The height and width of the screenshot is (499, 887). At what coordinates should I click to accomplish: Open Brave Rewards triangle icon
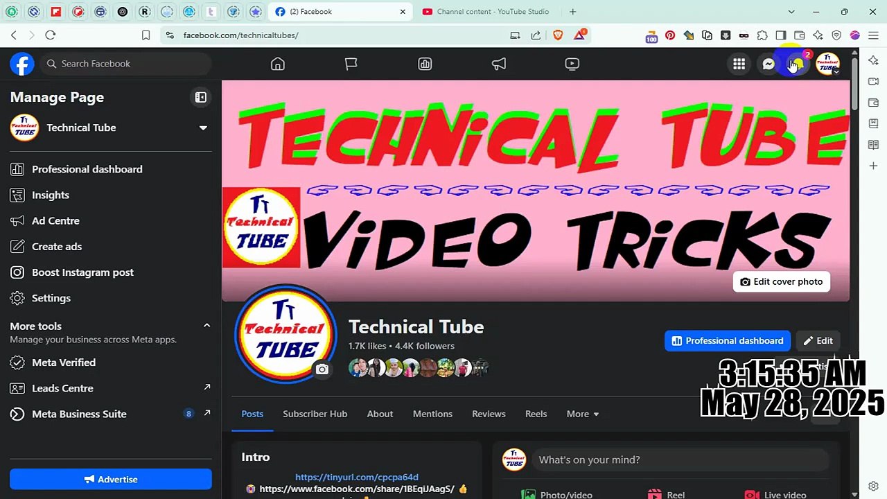[x=580, y=35]
